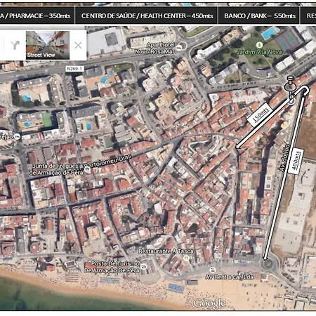The width and height of the screenshot is (316, 316).
Task: Open the Street View thumbnail
Action: [x=48, y=45]
